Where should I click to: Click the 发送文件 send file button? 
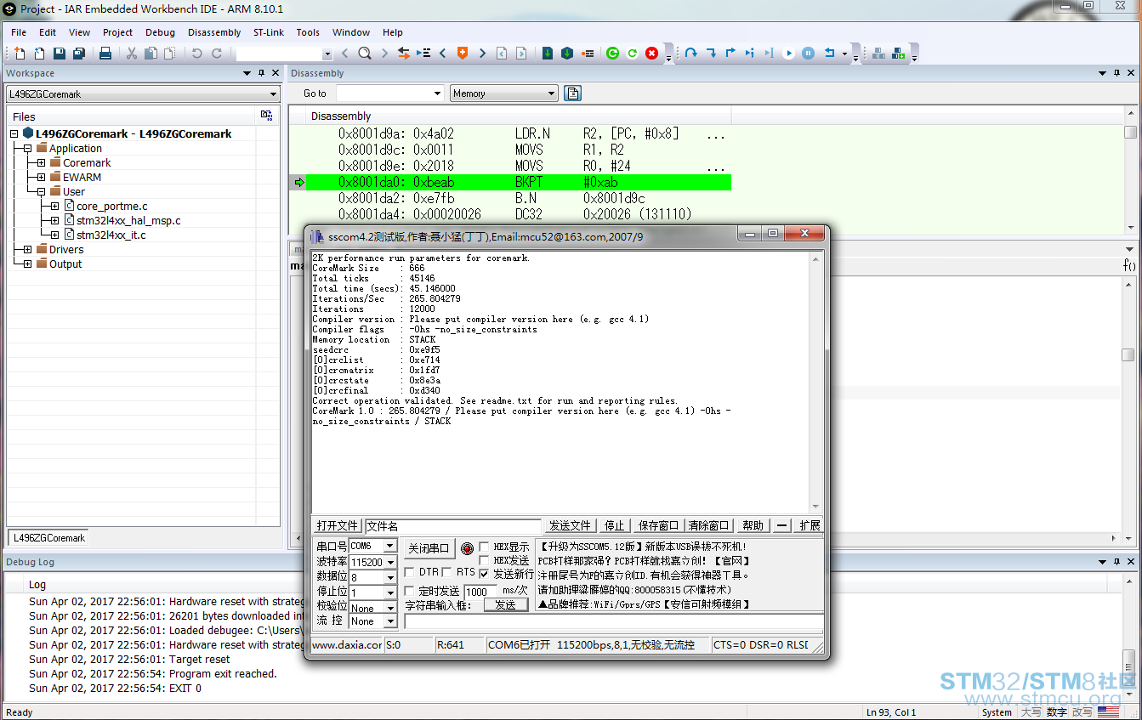pos(570,525)
